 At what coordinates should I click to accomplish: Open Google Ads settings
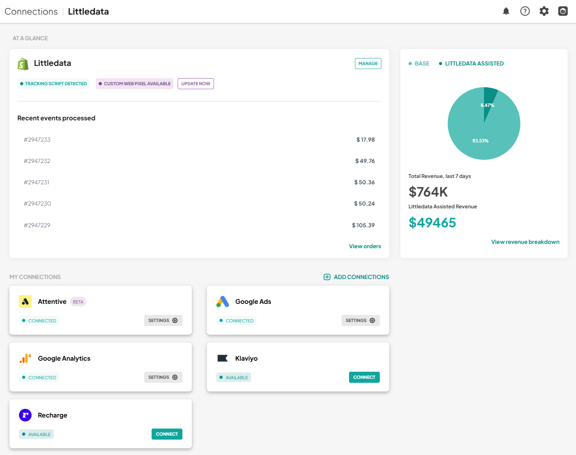pyautogui.click(x=360, y=320)
